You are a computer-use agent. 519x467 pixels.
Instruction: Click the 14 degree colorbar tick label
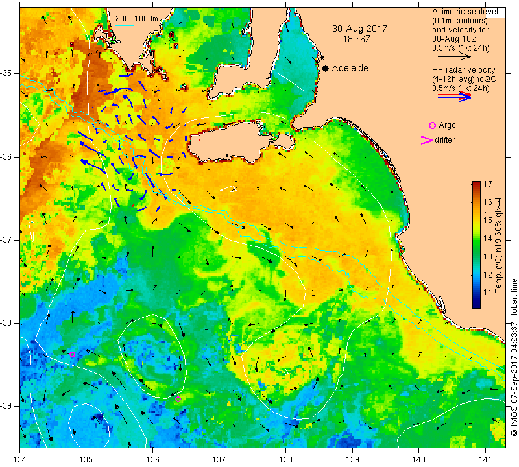488,238
